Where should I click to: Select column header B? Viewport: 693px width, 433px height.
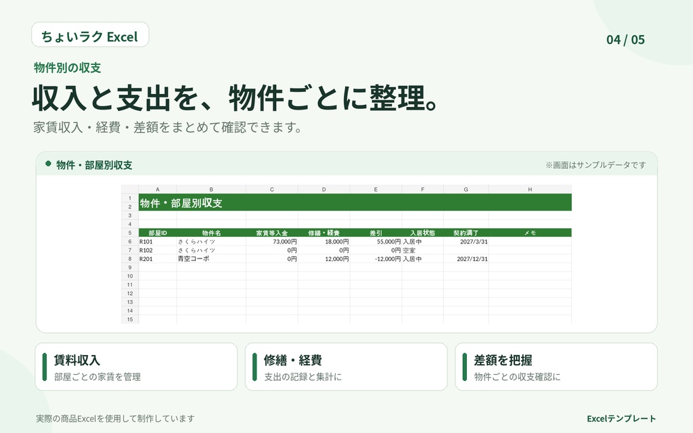tap(211, 189)
